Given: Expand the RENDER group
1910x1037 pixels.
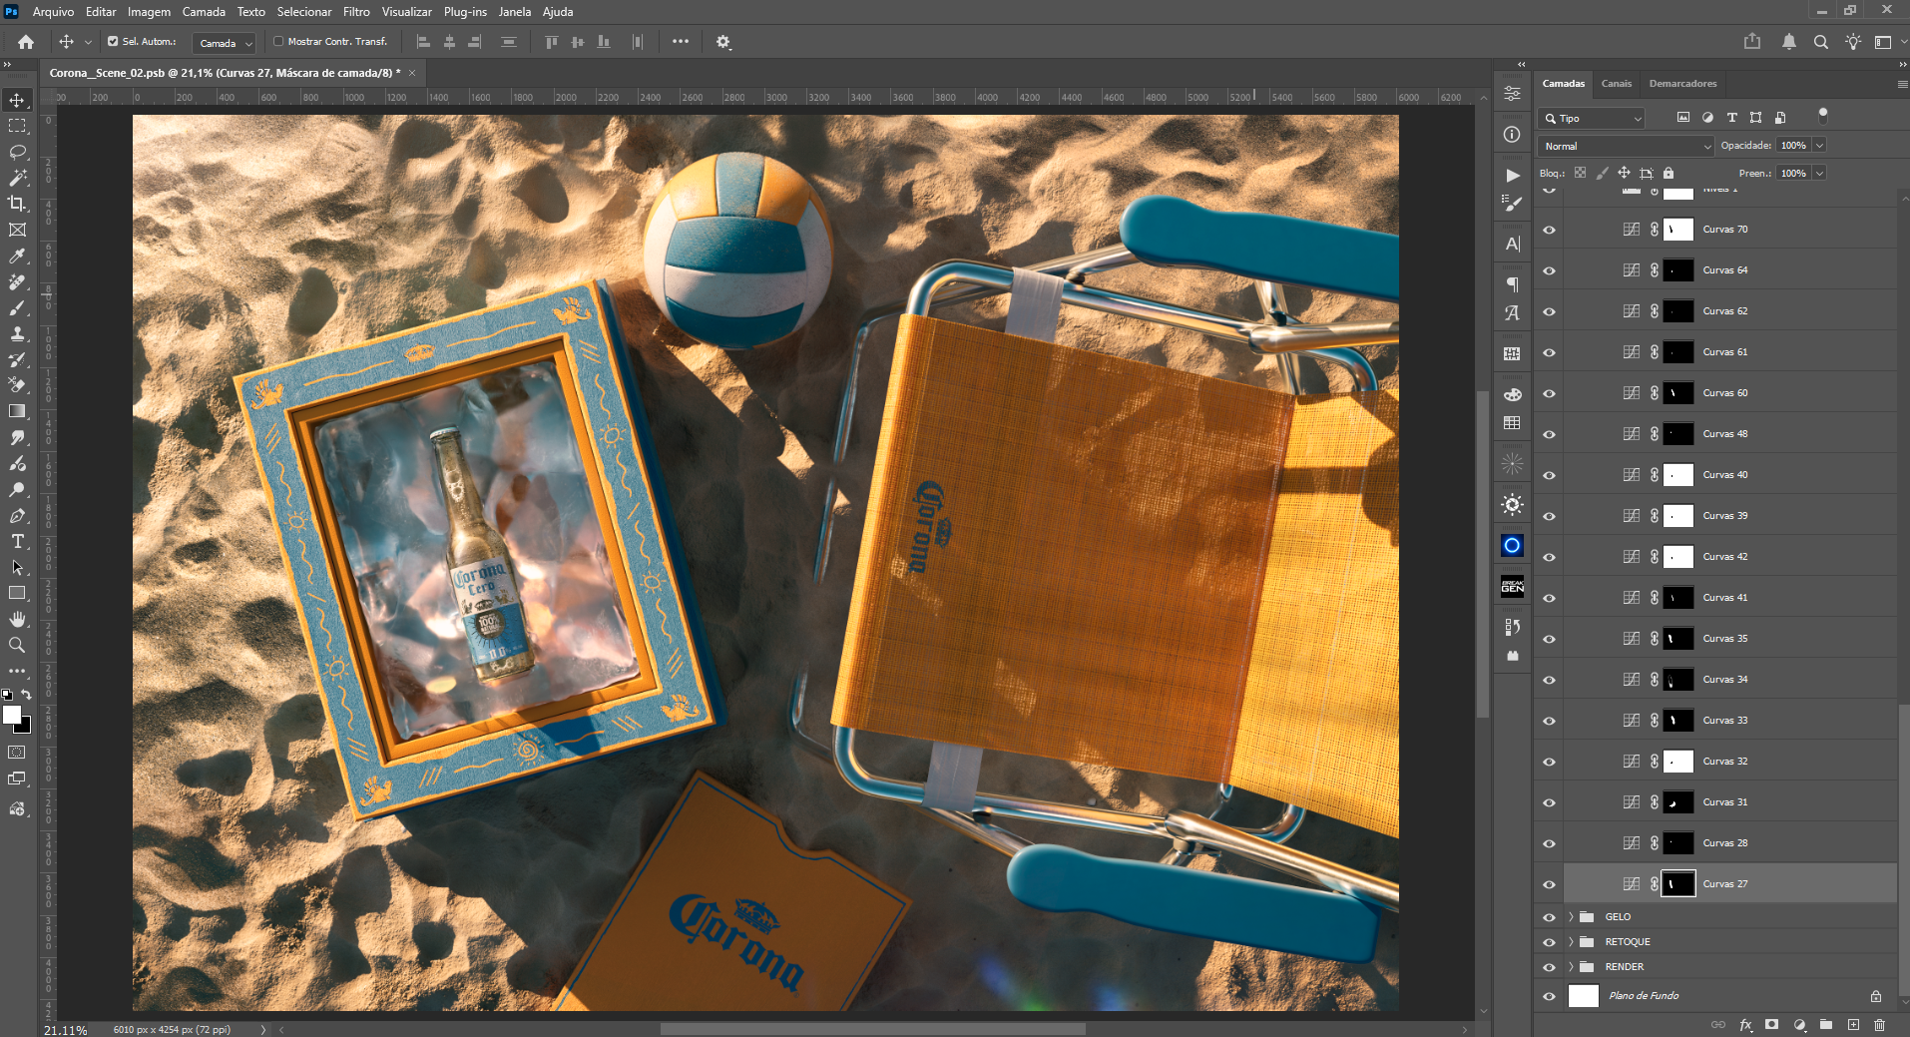Looking at the screenshot, I should 1571,967.
